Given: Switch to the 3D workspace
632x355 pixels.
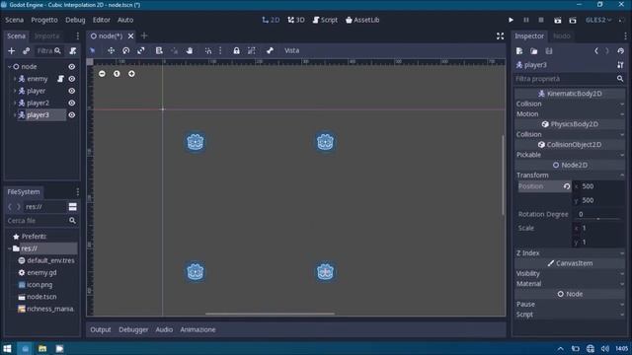Looking at the screenshot, I should click(x=296, y=20).
